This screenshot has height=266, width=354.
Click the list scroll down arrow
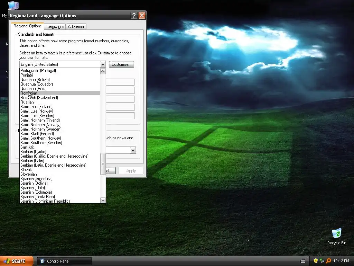[103, 201]
